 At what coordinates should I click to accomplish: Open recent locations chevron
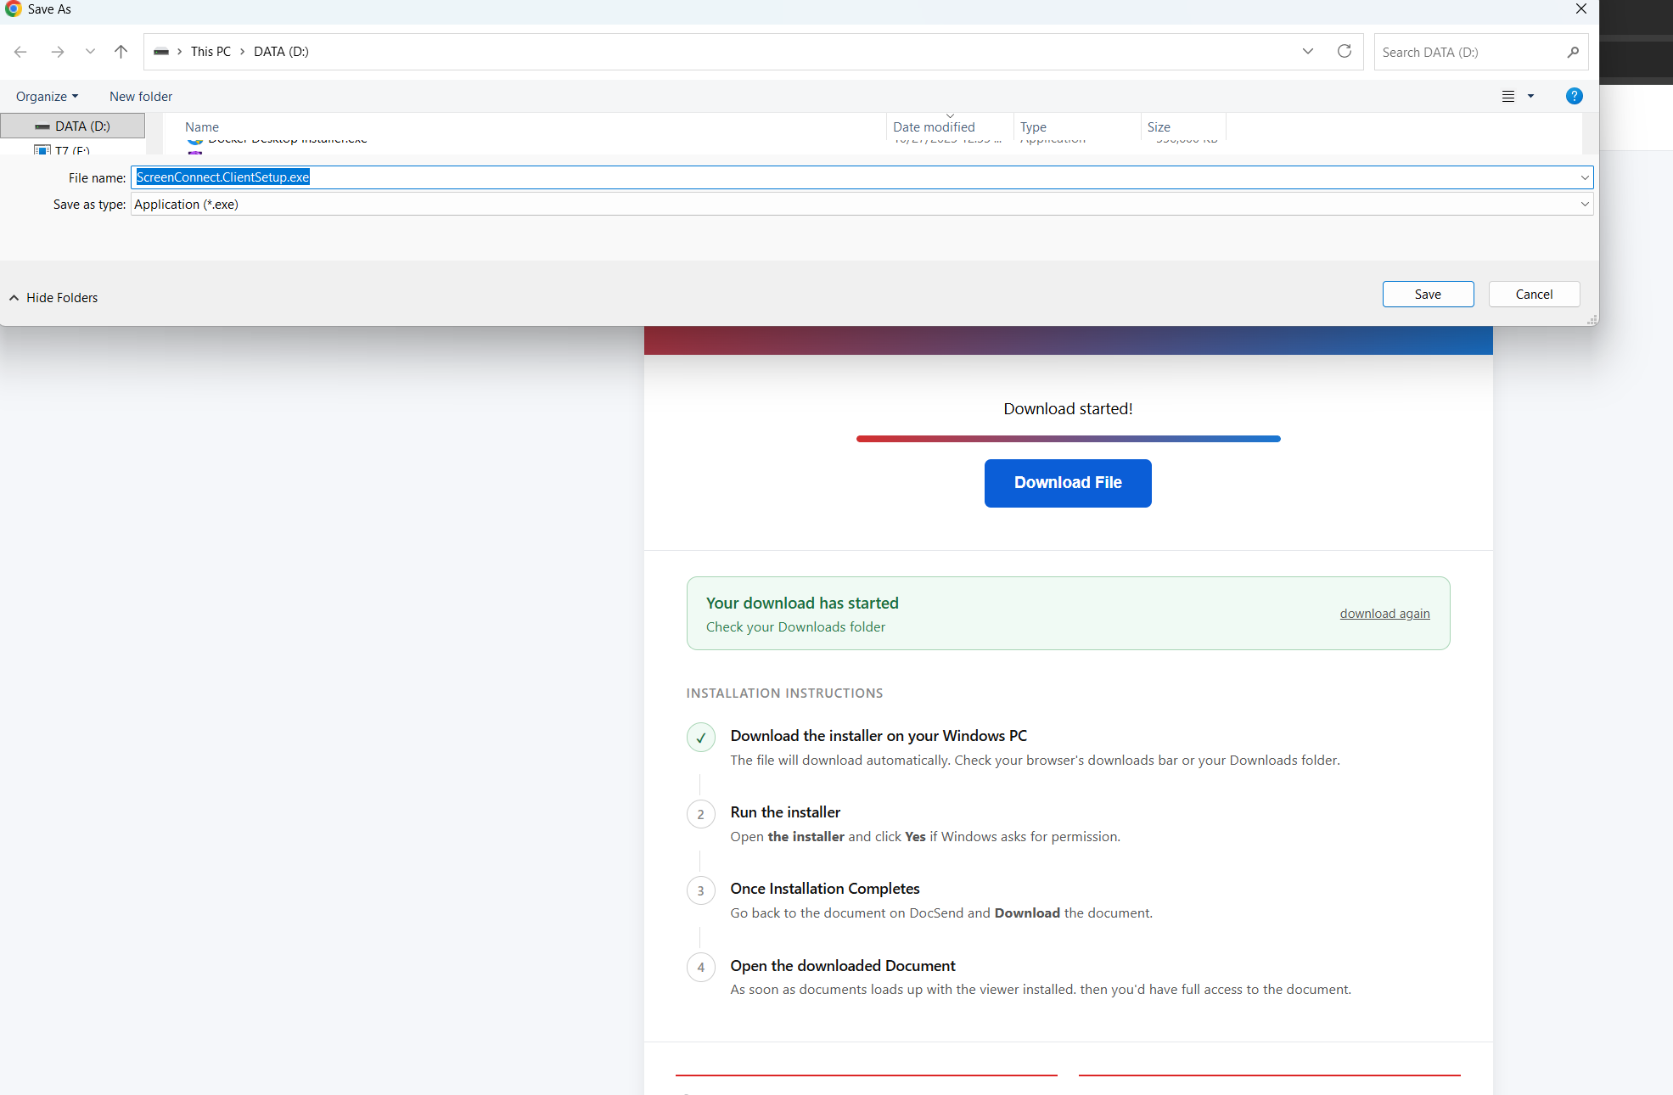(x=90, y=52)
